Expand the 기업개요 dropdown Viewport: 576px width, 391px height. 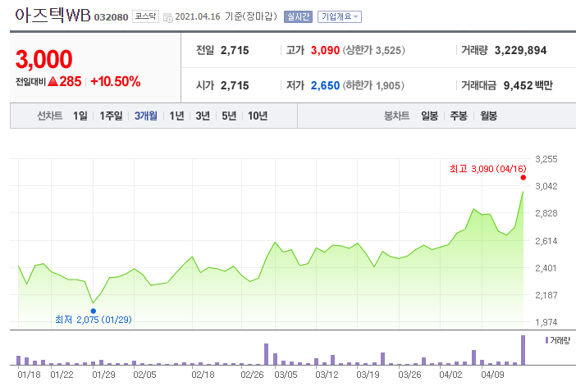coord(340,16)
